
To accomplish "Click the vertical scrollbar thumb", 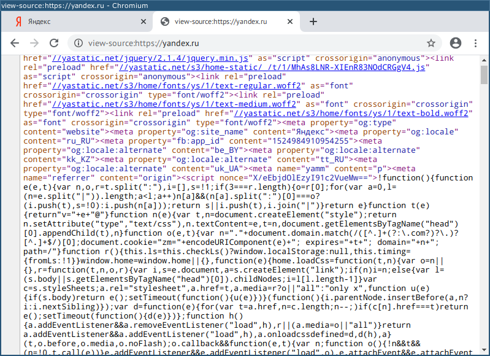I will [484, 74].
